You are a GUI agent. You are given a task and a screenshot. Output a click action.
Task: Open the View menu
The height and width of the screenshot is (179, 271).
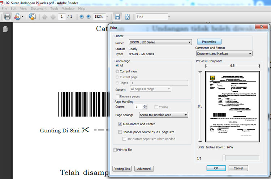pyautogui.click(x=23, y=8)
